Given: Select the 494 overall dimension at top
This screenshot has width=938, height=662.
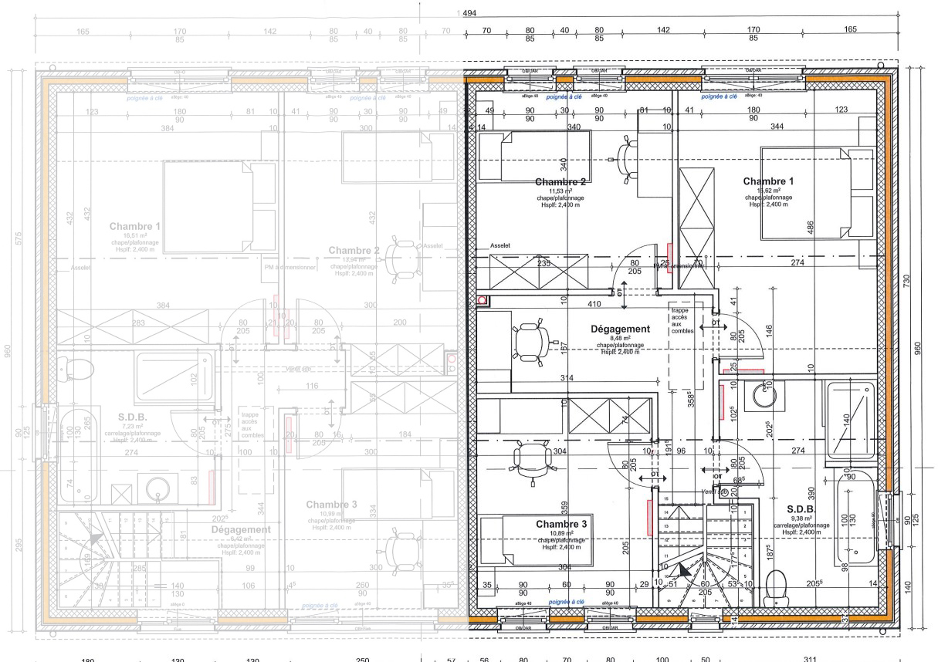Looking at the screenshot, I should [469, 12].
